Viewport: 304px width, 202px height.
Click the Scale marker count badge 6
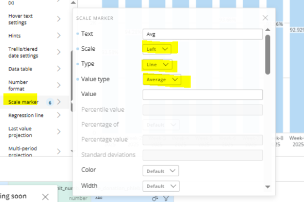tap(50, 103)
